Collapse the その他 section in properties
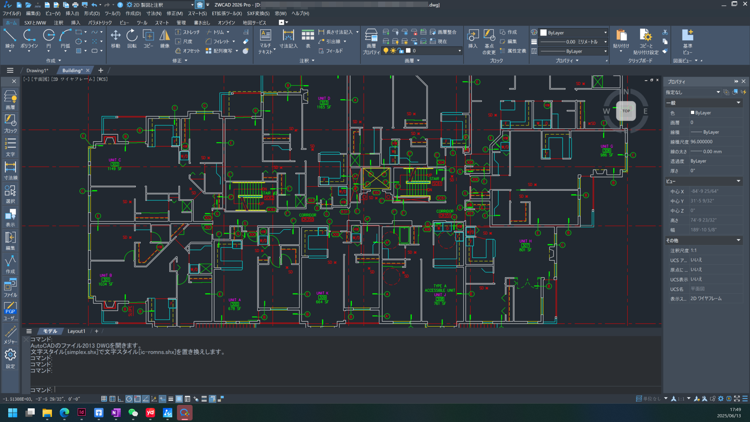 coord(738,240)
